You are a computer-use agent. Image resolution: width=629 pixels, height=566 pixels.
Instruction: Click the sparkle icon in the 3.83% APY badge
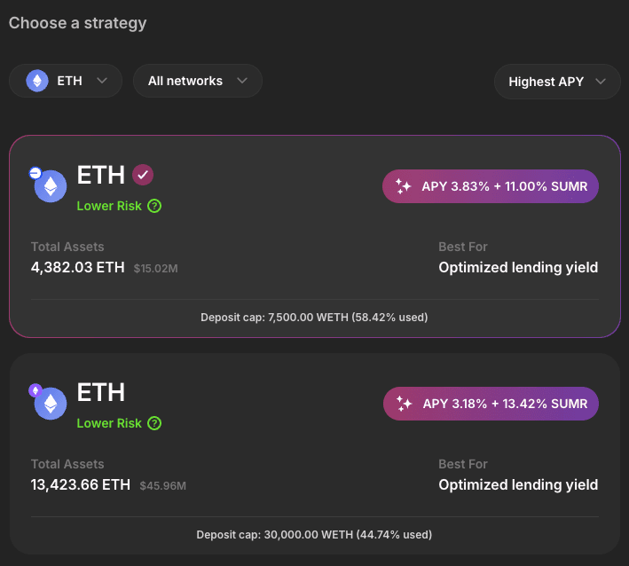point(404,186)
